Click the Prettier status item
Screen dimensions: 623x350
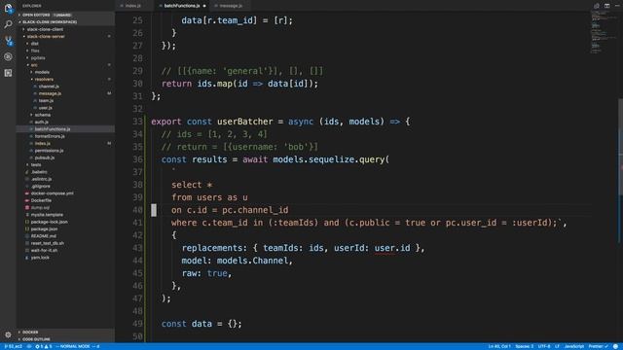(x=598, y=346)
